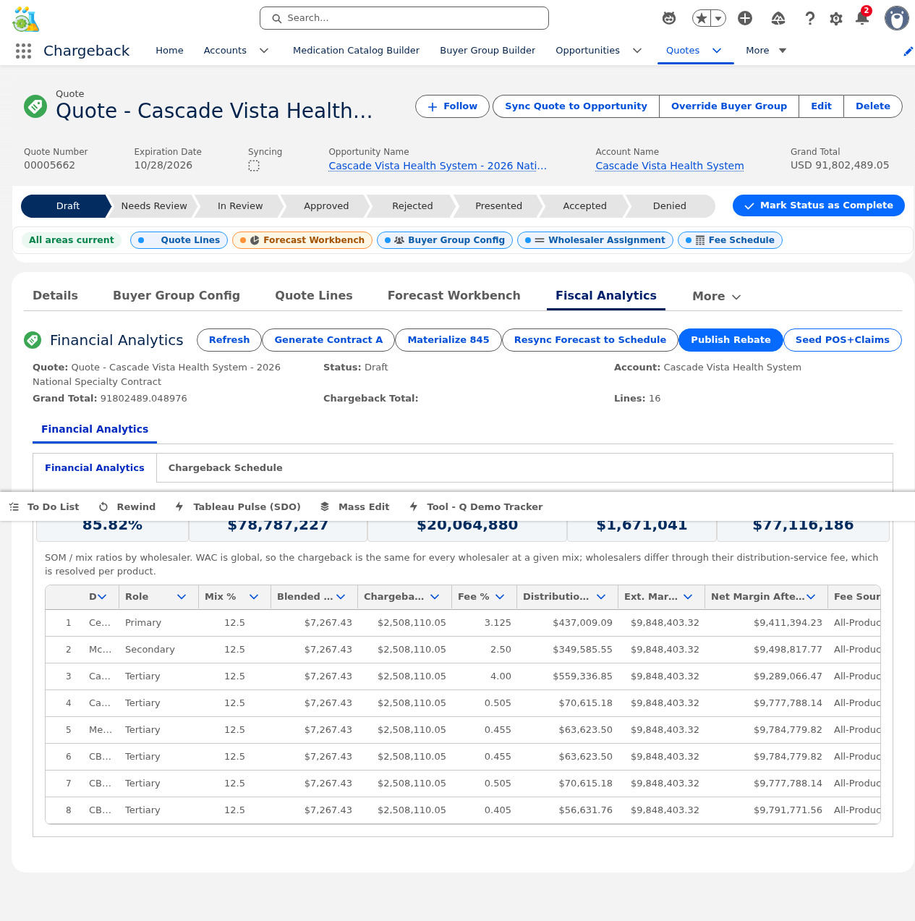The width and height of the screenshot is (915, 921).
Task: Switch to the Forecast Workbench tab
Action: click(454, 295)
